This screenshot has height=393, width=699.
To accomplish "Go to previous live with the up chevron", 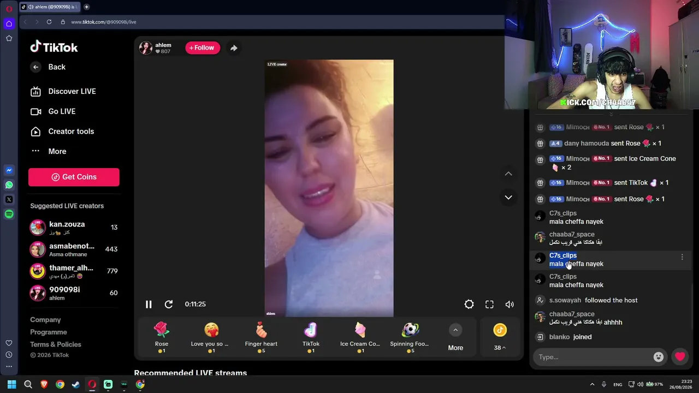I will pos(508,174).
